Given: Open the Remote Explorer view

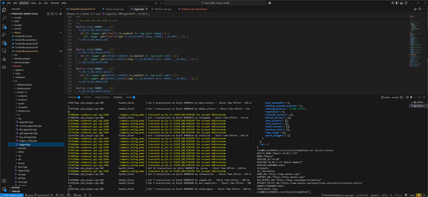Looking at the screenshot, I should pos(4,50).
